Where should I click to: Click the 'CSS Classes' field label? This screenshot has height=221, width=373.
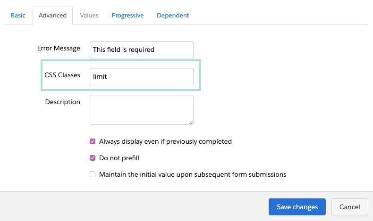tap(62, 75)
